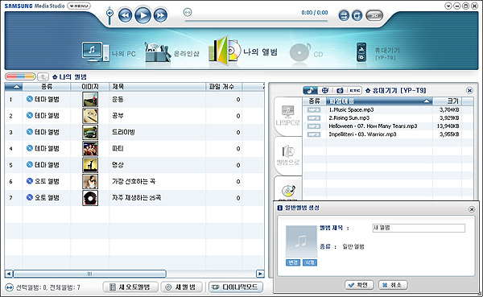The height and width of the screenshot is (297, 483).
Task: Select the 드라이빙 album thumbnail
Action: (90, 132)
